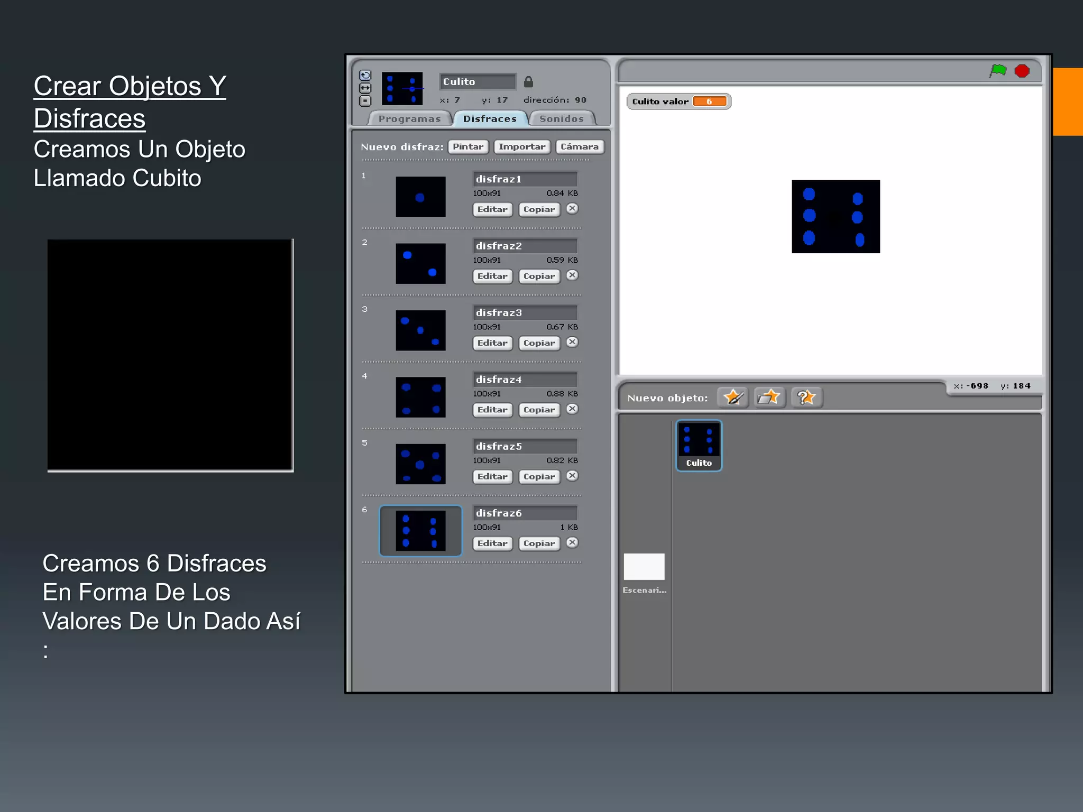Image resolution: width=1083 pixels, height=812 pixels.
Task: Click the surprise sprite question mark icon
Action: pos(806,397)
